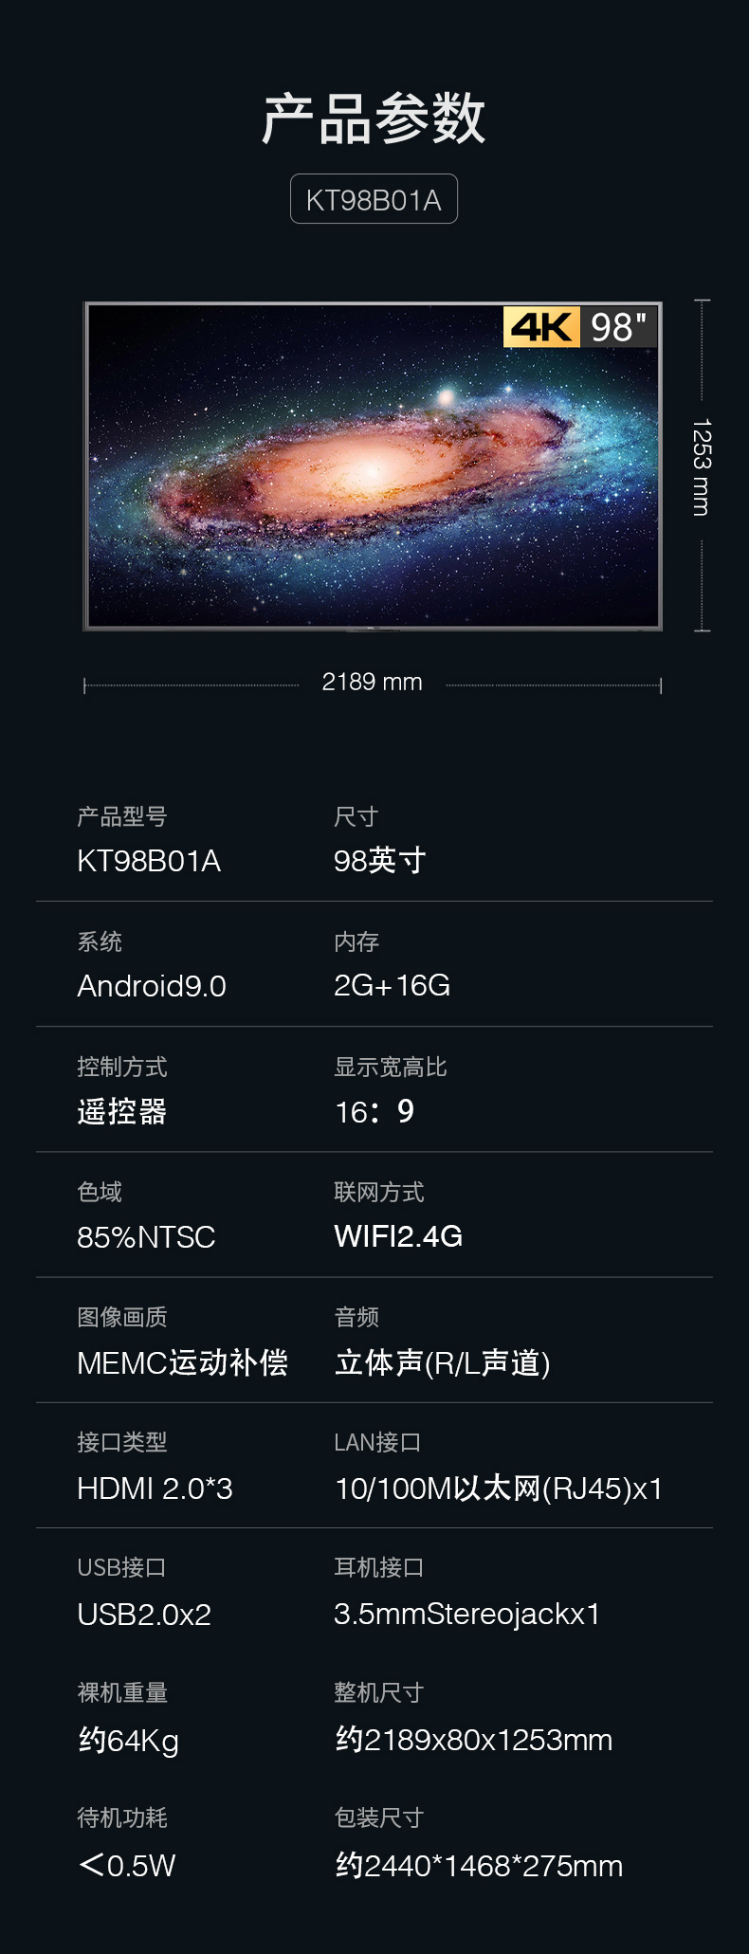Click the 产品参数 heading
Viewport: 749px width, 1954px height.
coord(374,119)
